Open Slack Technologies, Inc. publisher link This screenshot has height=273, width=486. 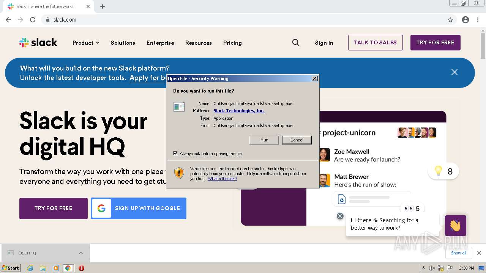(x=239, y=111)
